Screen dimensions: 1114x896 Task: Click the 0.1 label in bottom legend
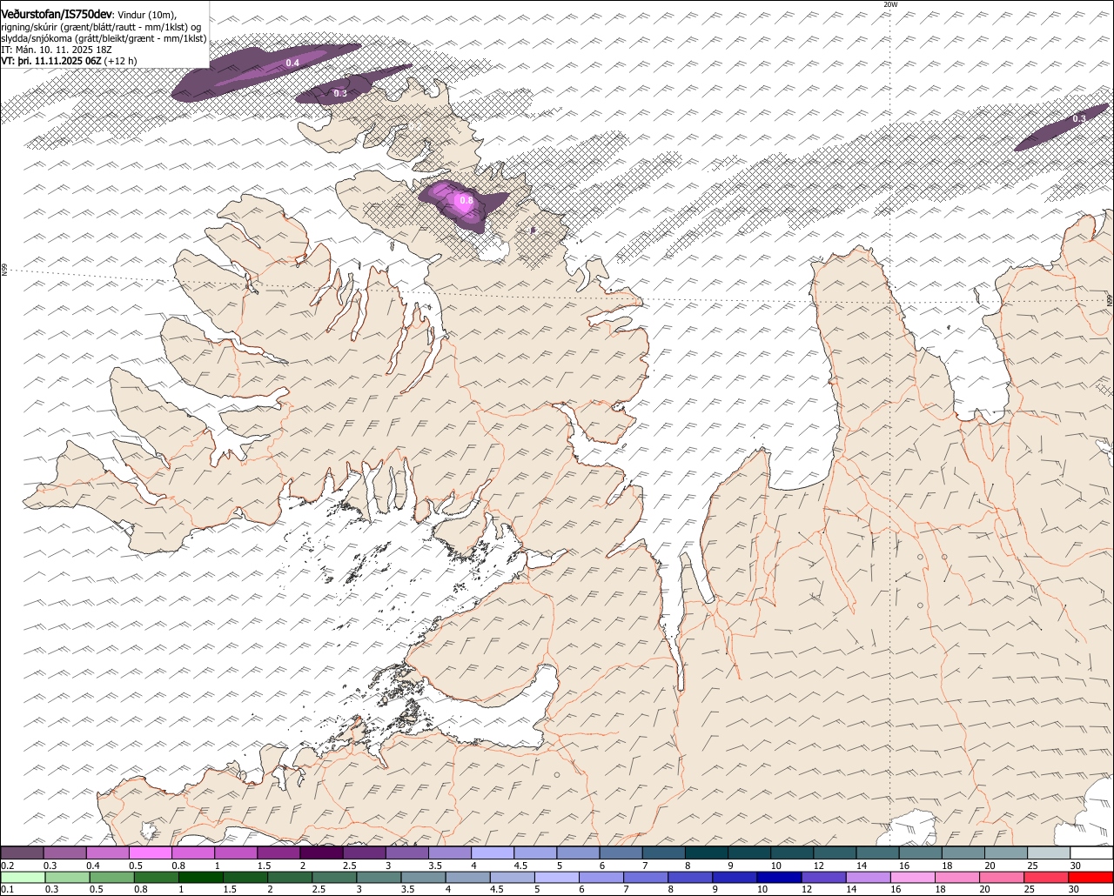7,889
